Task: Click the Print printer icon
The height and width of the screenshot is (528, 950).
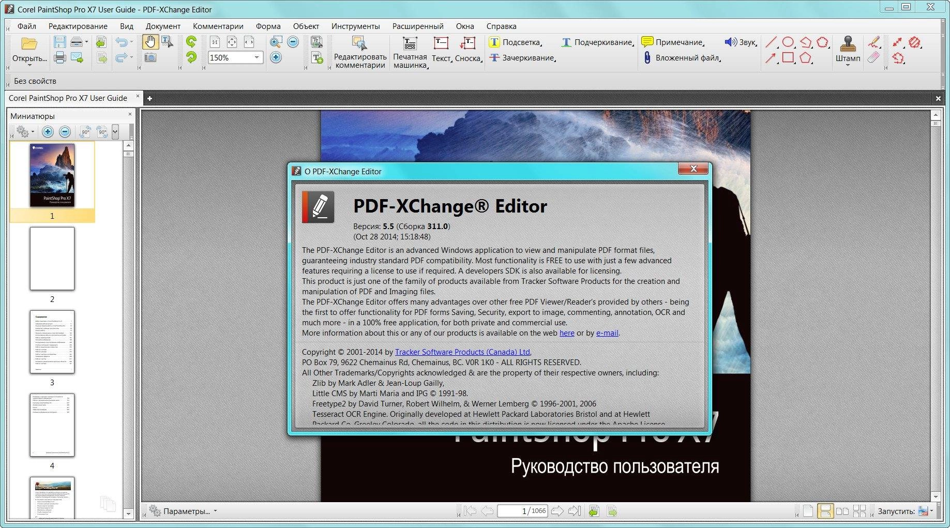Action: (x=60, y=58)
